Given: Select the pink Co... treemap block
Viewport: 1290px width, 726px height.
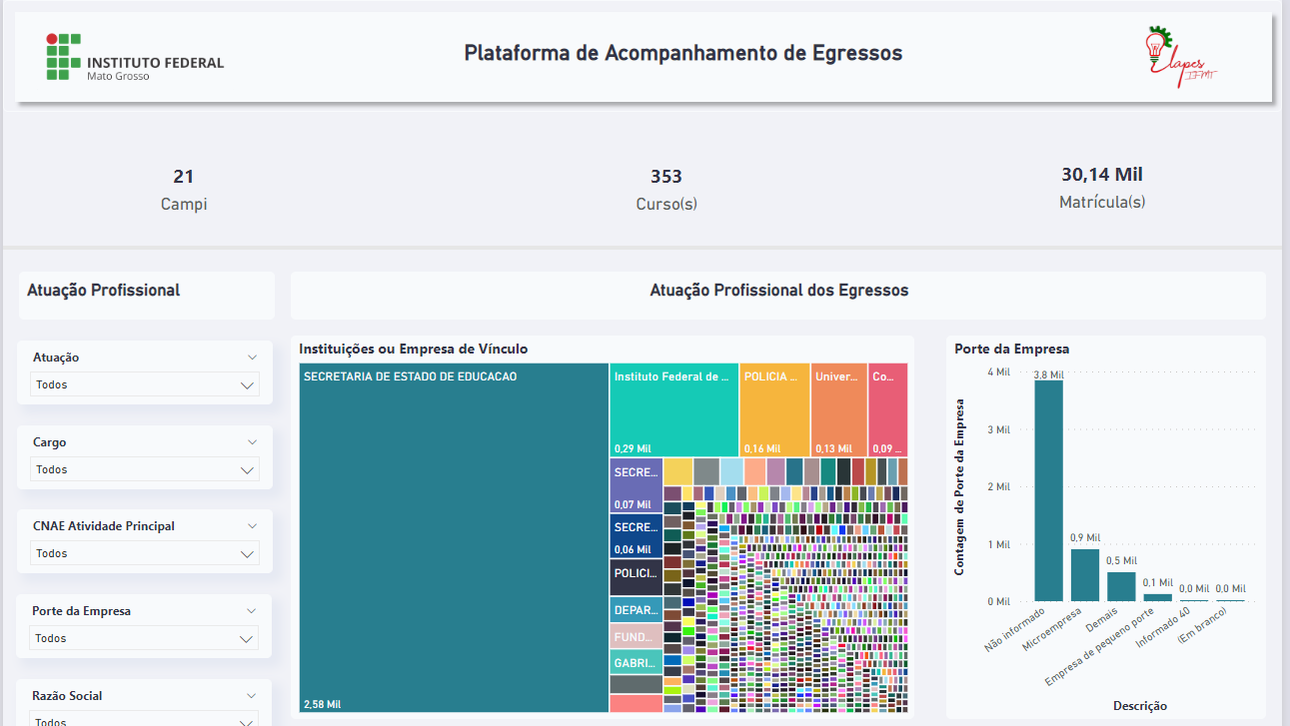Looking at the screenshot, I should [x=888, y=409].
